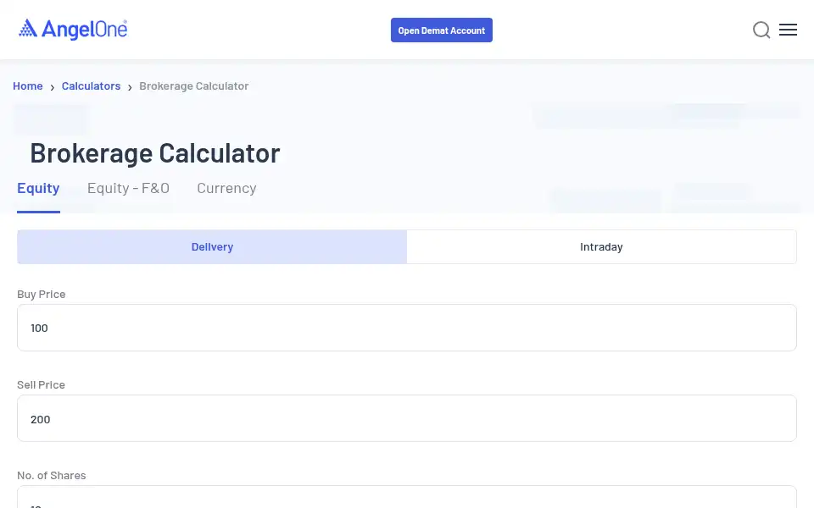The height and width of the screenshot is (508, 814).
Task: Open the hamburger menu icon
Action: (x=788, y=30)
